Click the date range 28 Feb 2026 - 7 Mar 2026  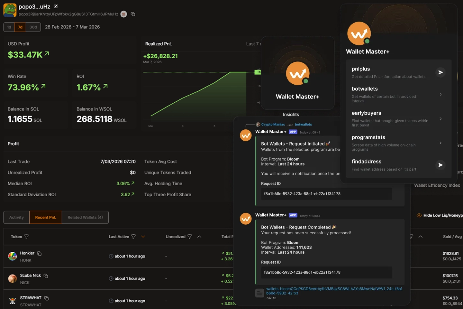pyautogui.click(x=72, y=27)
